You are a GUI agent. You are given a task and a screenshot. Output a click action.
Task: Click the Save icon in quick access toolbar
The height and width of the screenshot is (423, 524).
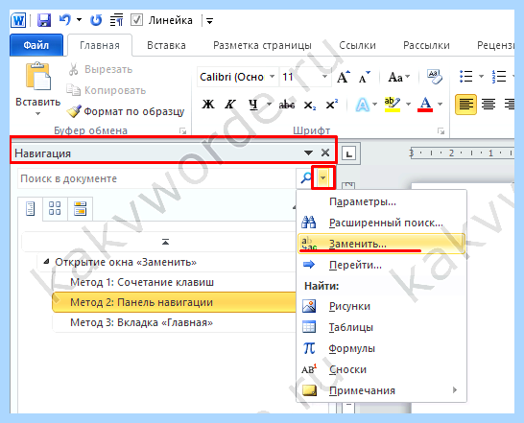pos(43,20)
